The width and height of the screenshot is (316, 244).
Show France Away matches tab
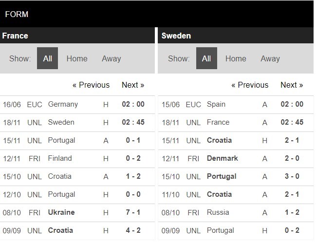111,58
